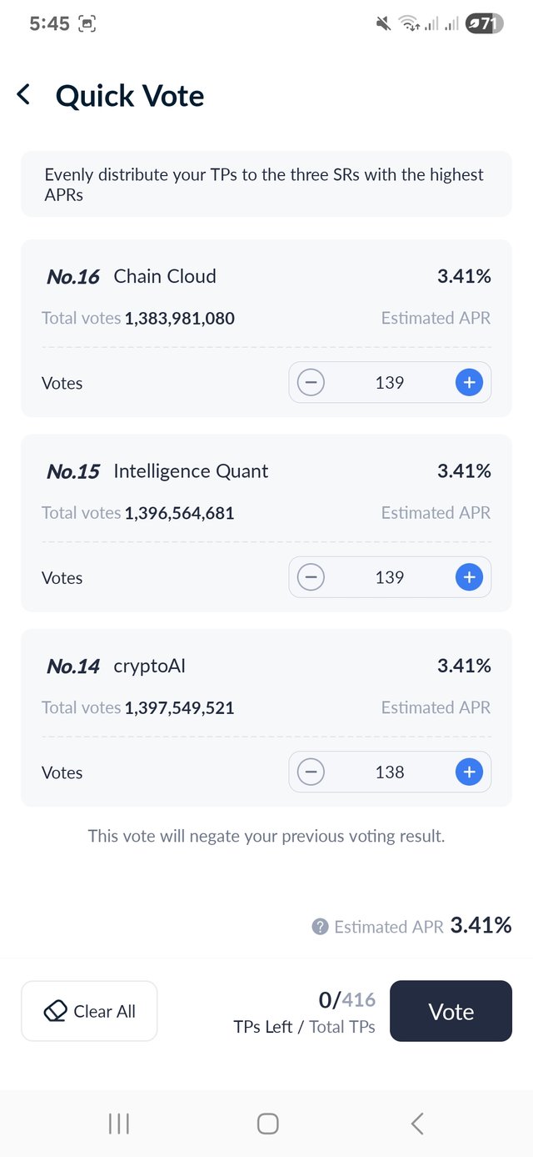This screenshot has height=1157, width=533.
Task: Edit the Chain Cloud vote count 139
Action: point(390,383)
